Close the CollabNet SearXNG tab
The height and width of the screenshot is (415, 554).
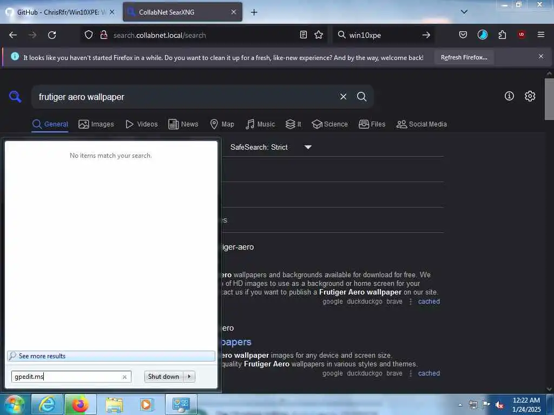pyautogui.click(x=234, y=12)
